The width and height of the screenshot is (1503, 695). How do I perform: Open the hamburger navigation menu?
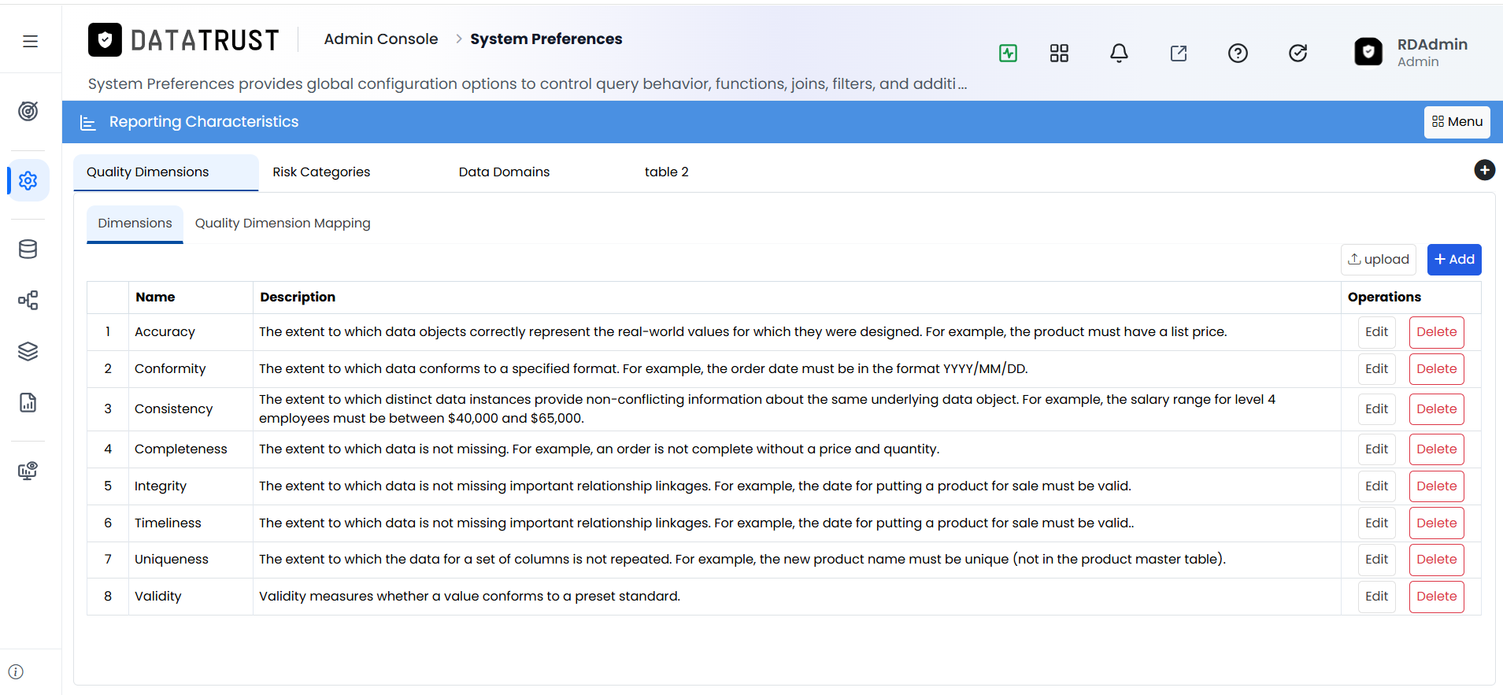click(x=30, y=41)
